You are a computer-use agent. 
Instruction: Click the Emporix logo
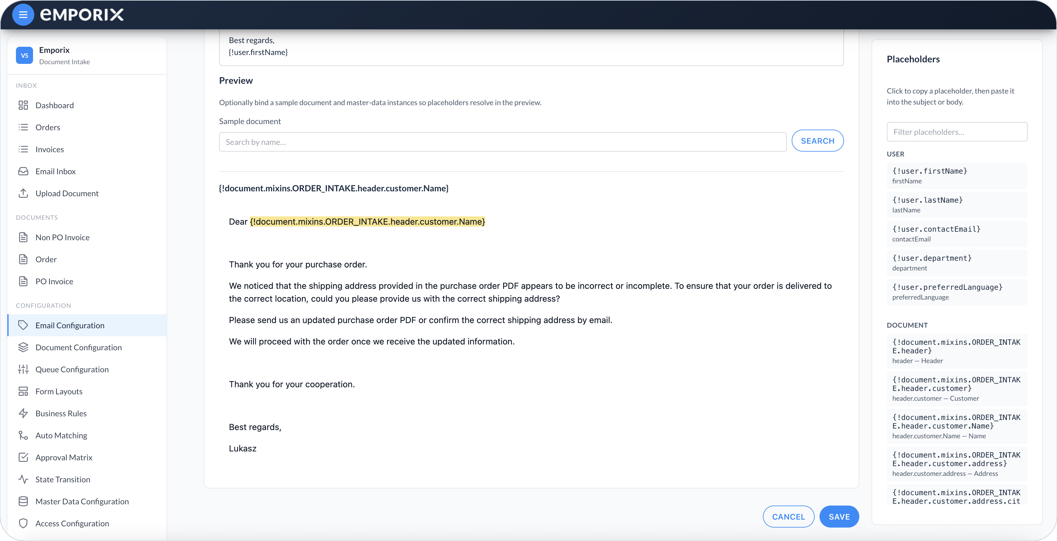click(82, 15)
